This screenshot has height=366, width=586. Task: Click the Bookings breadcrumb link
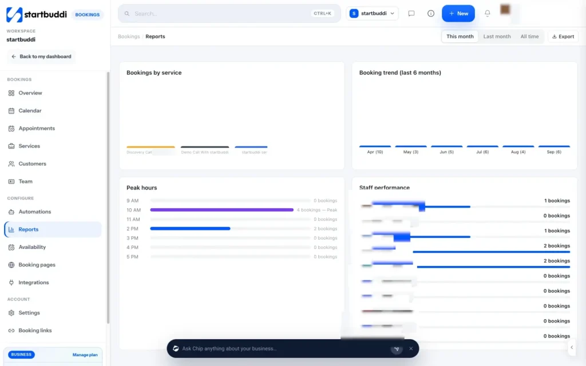tap(129, 37)
